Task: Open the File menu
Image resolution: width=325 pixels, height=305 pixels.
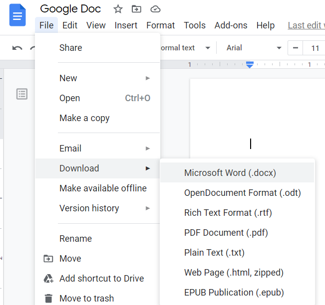Action: click(x=46, y=25)
